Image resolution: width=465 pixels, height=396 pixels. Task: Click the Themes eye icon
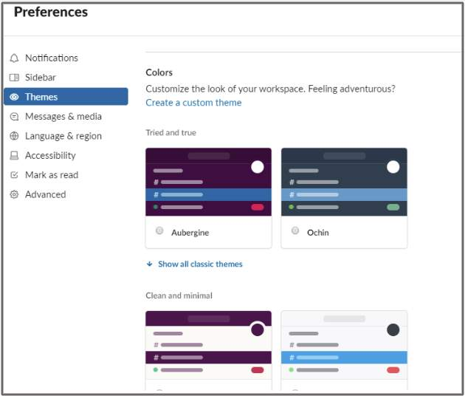pyautogui.click(x=14, y=97)
